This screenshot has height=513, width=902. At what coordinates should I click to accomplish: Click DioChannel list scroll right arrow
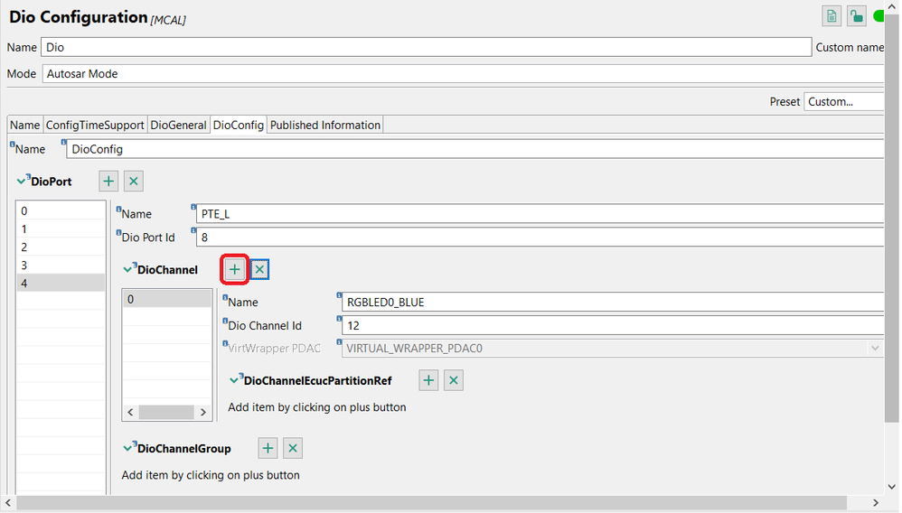203,413
